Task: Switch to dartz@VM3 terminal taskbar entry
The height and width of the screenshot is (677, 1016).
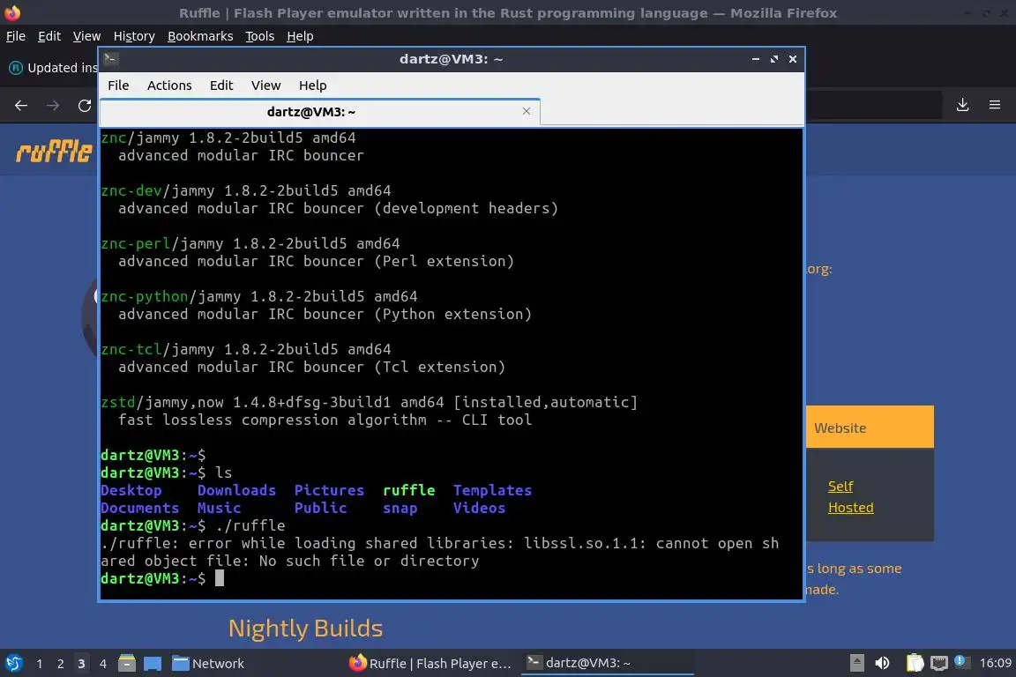Action: [607, 664]
